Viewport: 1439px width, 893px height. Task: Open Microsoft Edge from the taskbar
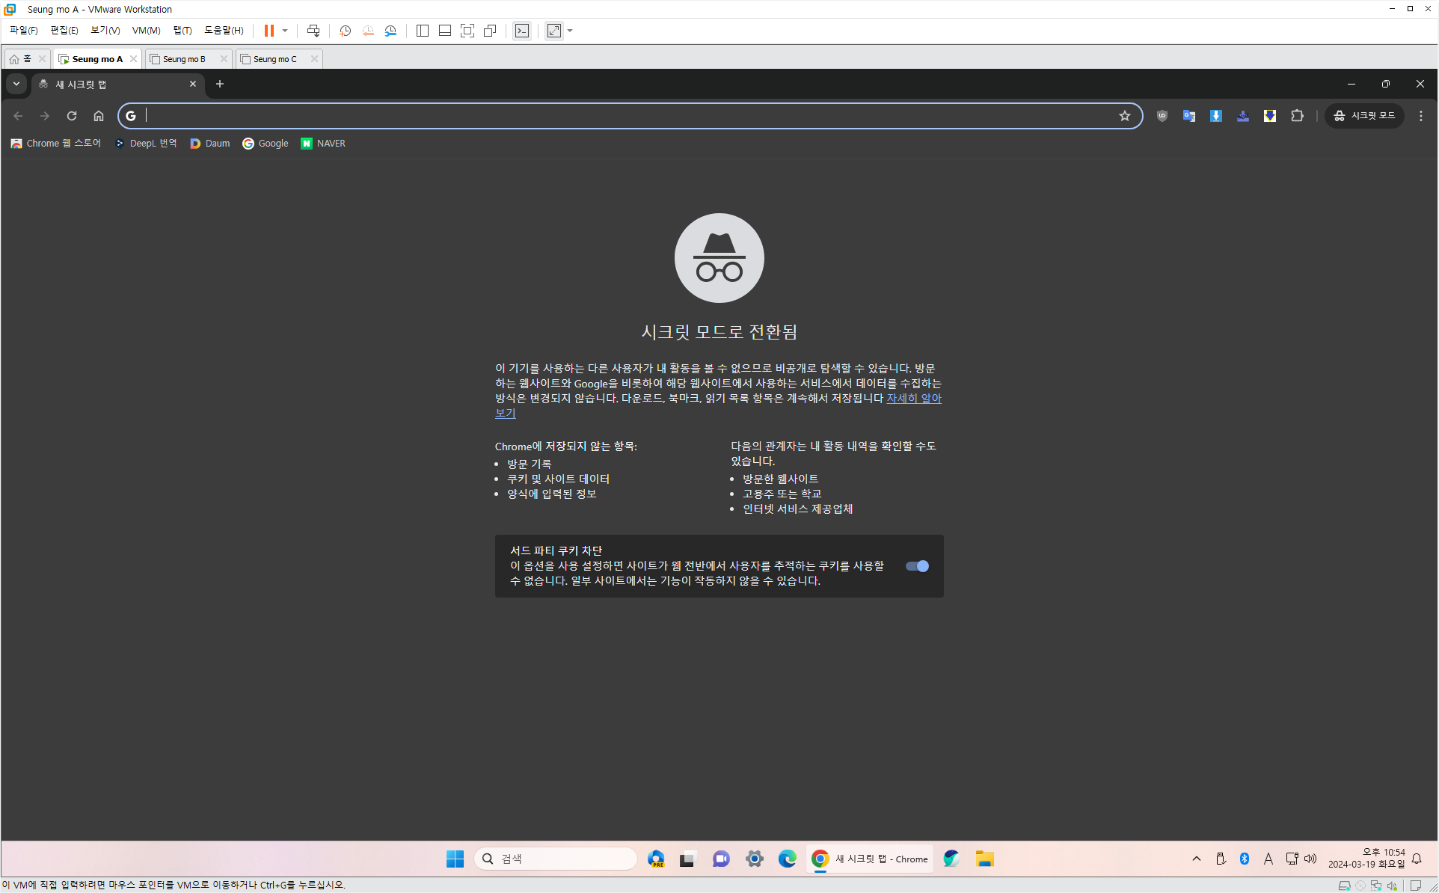click(x=787, y=859)
